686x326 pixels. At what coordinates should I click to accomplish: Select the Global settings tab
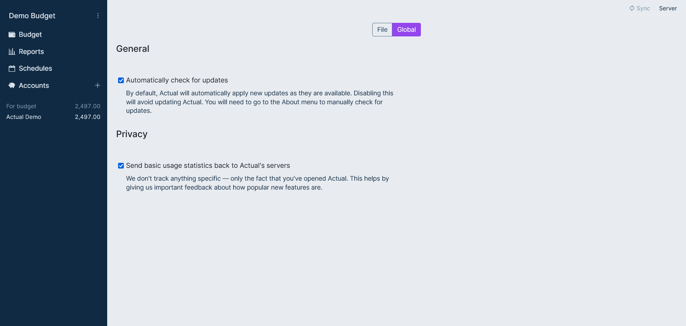click(x=406, y=30)
